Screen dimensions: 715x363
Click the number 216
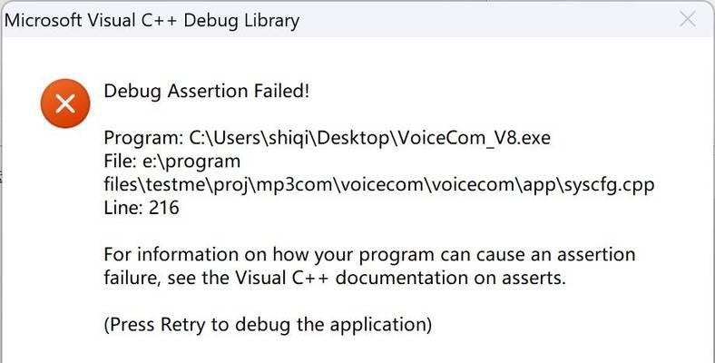pyautogui.click(x=164, y=208)
